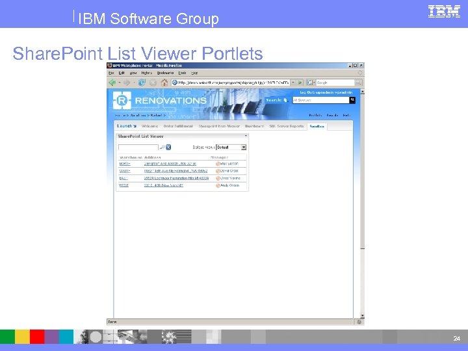Click the green Go arrow beside the address bar
Viewport: 468px width, 351px height.
[x=300, y=83]
